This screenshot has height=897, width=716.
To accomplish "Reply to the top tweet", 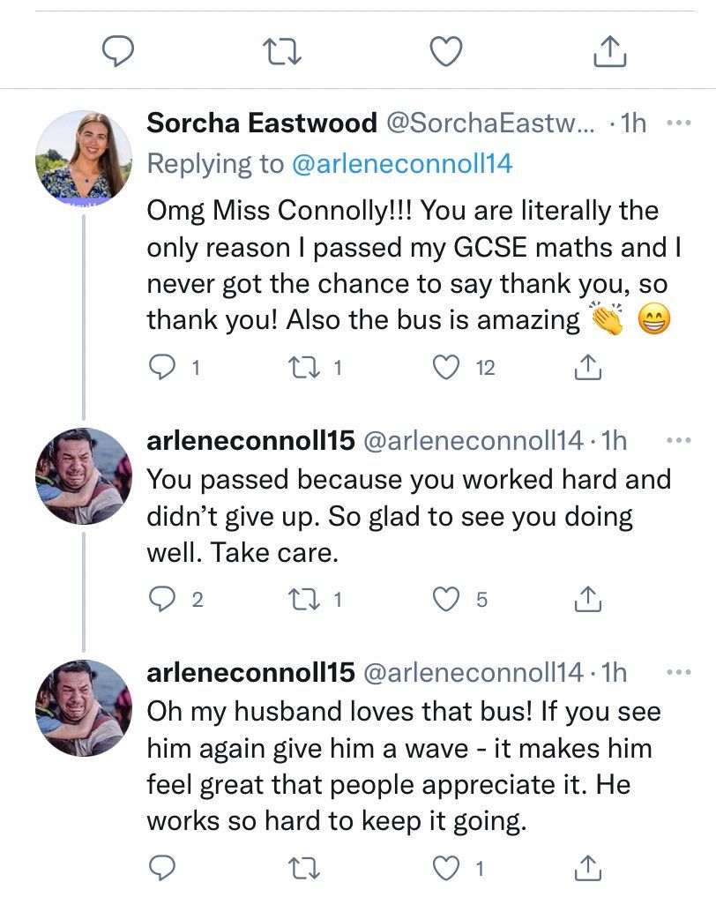I will [x=116, y=53].
